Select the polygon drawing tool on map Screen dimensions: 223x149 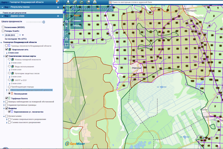[67, 38]
